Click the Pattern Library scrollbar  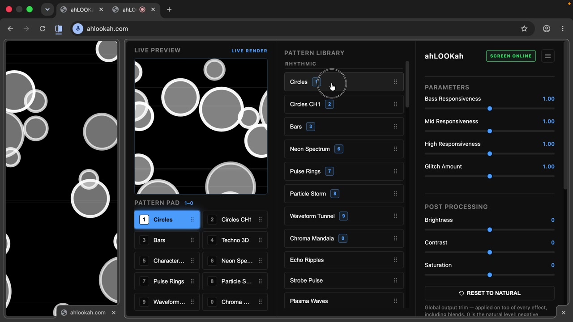[407, 85]
